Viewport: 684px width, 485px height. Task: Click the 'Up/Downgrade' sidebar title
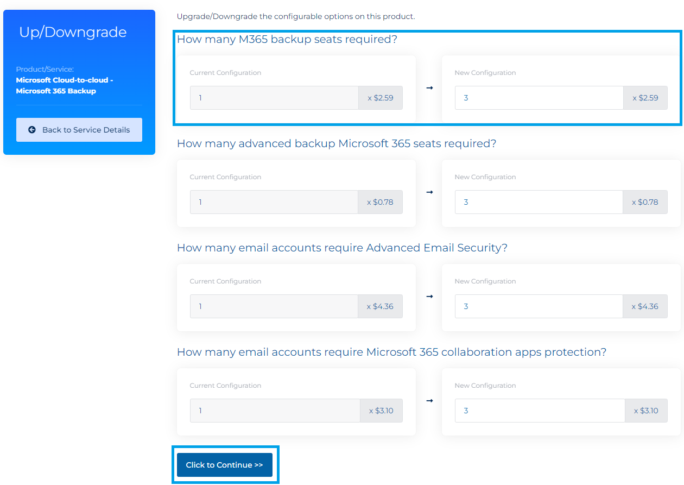[x=73, y=32]
